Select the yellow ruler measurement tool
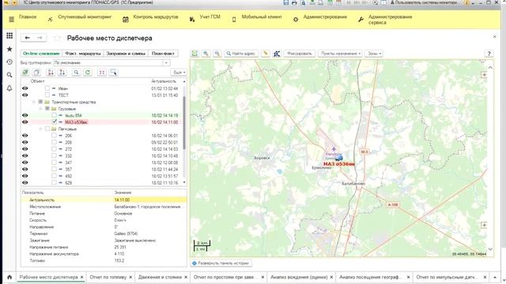This screenshot has height=284, width=506. [x=266, y=54]
